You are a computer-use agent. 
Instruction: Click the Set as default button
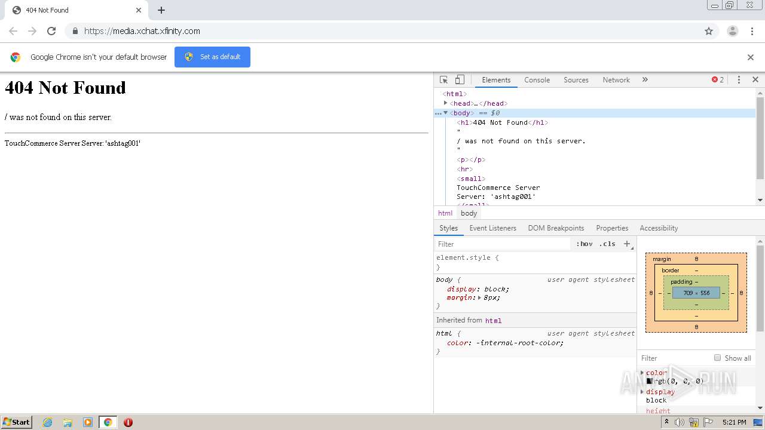point(212,57)
